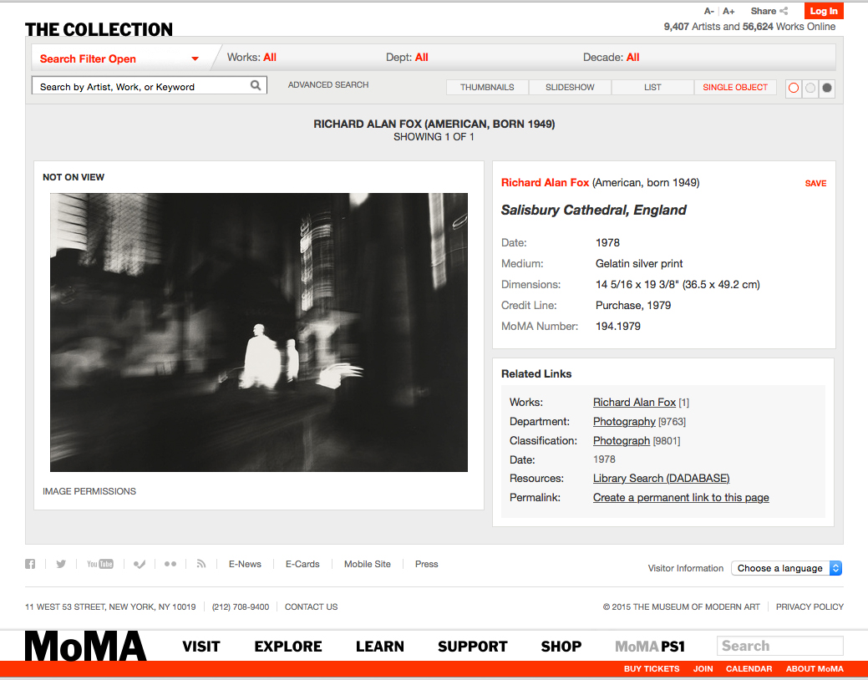Open the RSS feed icon
Image resolution: width=868 pixels, height=680 pixels.
coord(201,564)
